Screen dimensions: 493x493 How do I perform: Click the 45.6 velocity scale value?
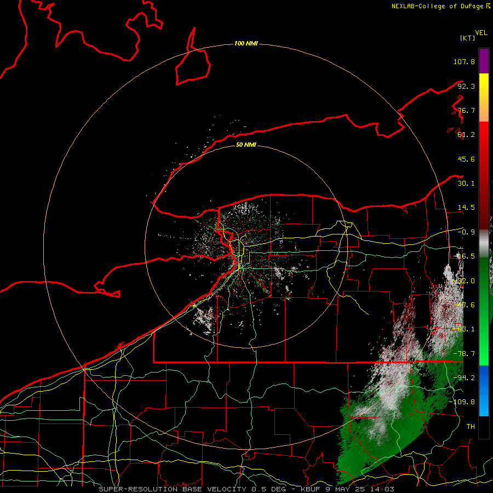[466, 159]
